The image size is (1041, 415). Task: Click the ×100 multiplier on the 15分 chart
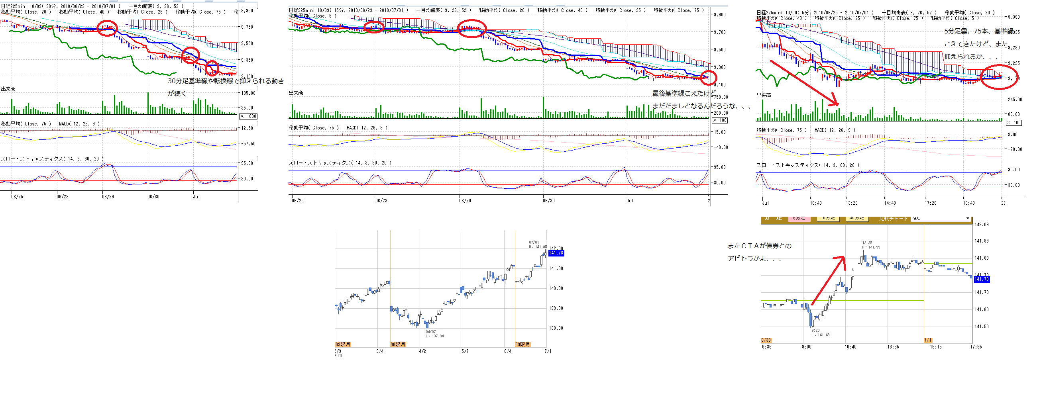pos(720,120)
